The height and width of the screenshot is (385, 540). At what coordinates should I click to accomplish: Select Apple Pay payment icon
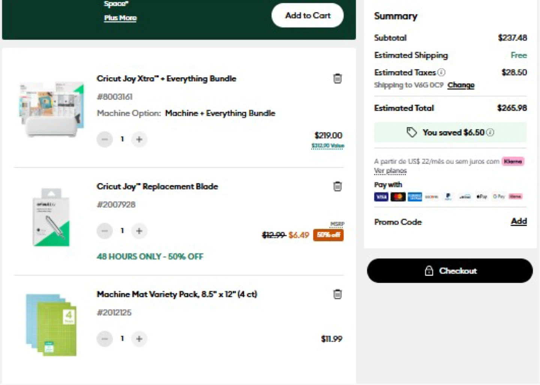[481, 197]
